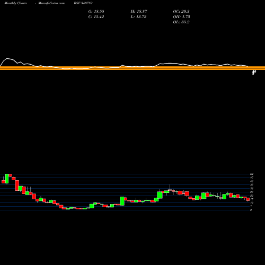Viewport: 265px width, 265px height.
Task: Click the high price value 'H: 18.87'
Action: (x=139, y=11)
